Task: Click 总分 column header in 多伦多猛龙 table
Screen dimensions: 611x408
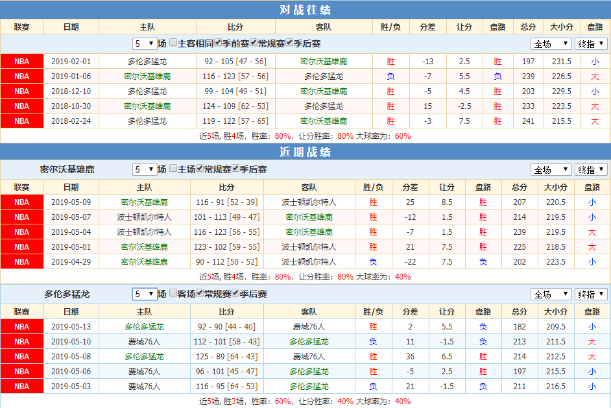Action: point(520,312)
